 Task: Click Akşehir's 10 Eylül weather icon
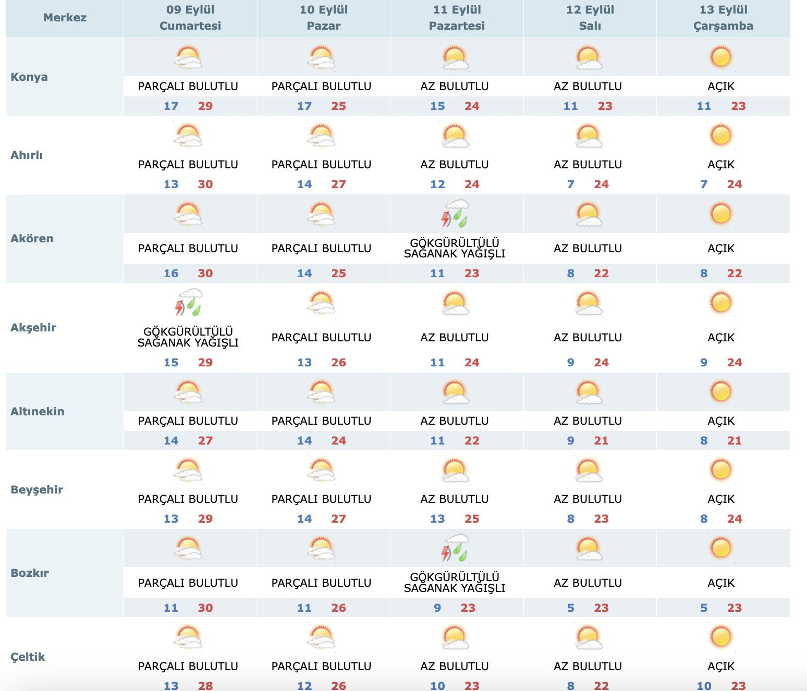click(322, 304)
